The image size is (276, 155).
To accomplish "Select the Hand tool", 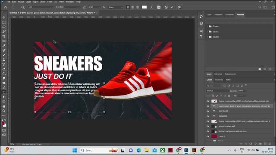I will point(4,106).
